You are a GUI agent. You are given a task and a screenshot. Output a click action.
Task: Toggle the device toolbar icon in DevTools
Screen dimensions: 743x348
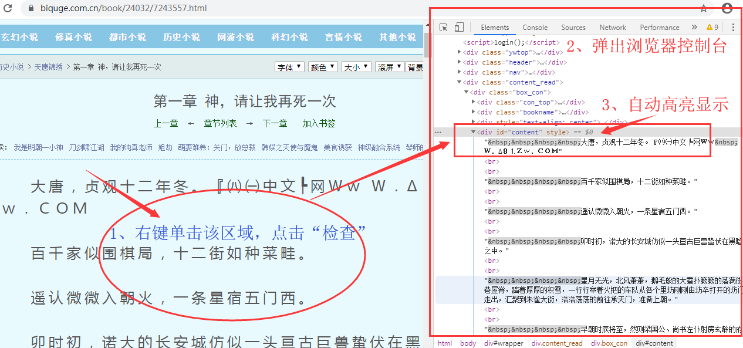(x=459, y=27)
